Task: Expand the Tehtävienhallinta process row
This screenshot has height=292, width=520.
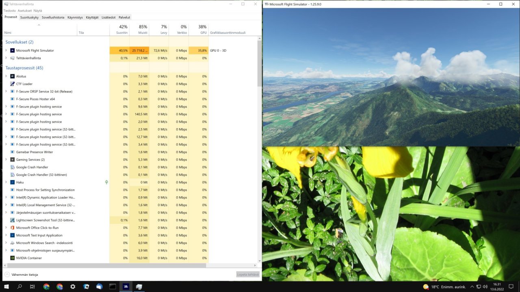Action: coord(6,58)
